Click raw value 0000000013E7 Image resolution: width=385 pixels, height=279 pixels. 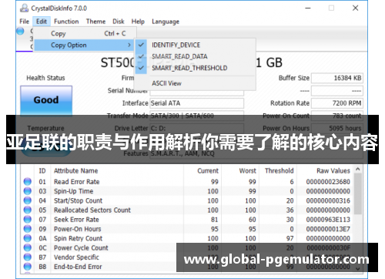(x=328, y=229)
